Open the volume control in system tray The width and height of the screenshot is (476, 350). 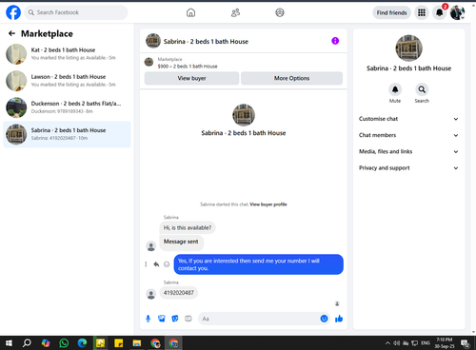pos(397,343)
